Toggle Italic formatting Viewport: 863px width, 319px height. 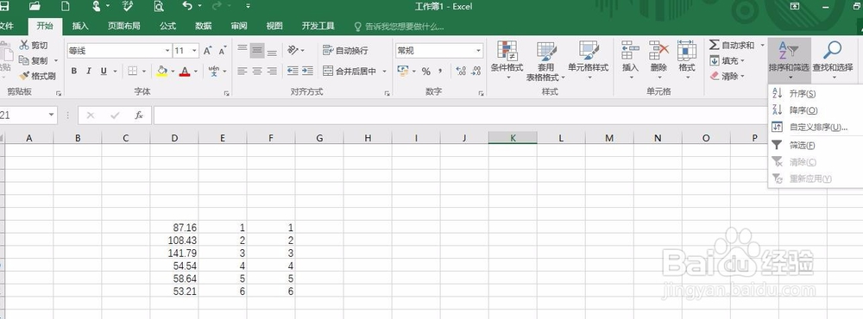pos(89,71)
